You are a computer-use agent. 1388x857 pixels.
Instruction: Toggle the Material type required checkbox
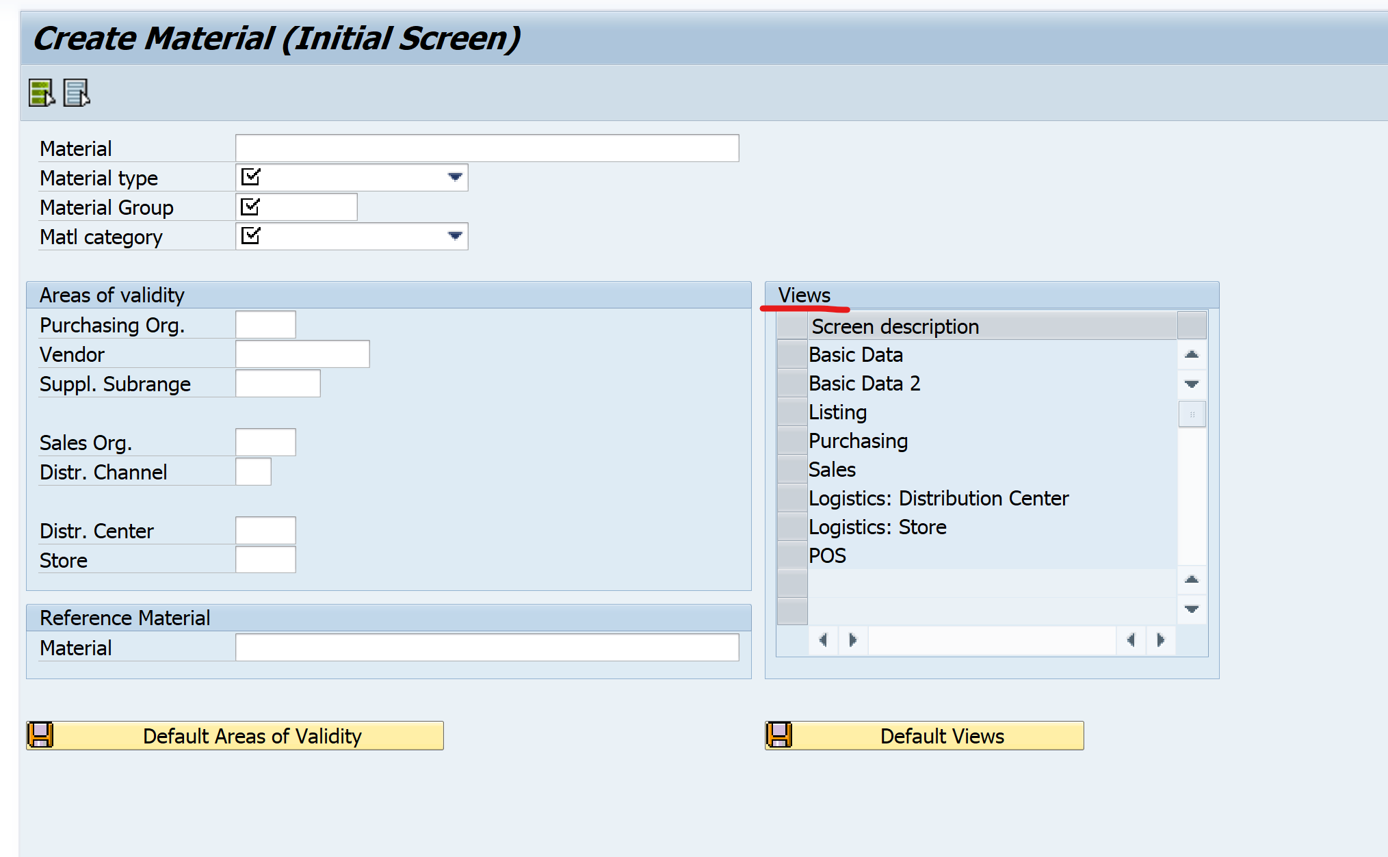[252, 176]
